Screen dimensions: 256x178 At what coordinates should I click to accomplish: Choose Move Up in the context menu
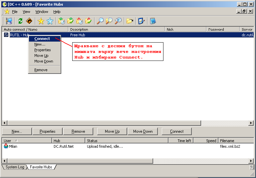45,56
